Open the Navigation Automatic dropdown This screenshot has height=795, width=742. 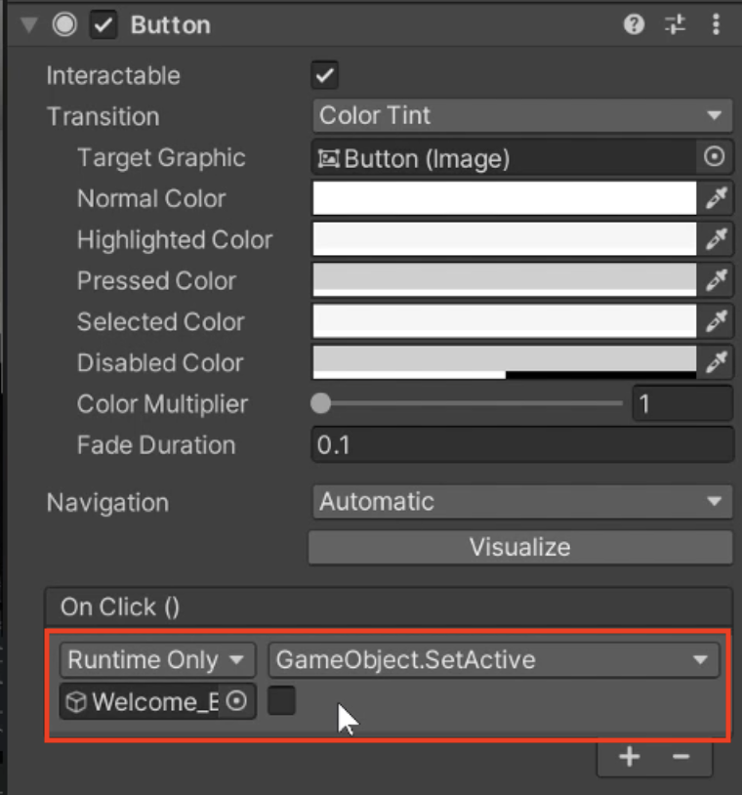[x=521, y=502]
